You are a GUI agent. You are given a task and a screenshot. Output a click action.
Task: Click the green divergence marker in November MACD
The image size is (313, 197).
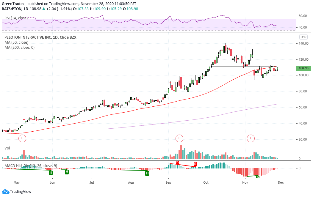[x=258, y=177]
